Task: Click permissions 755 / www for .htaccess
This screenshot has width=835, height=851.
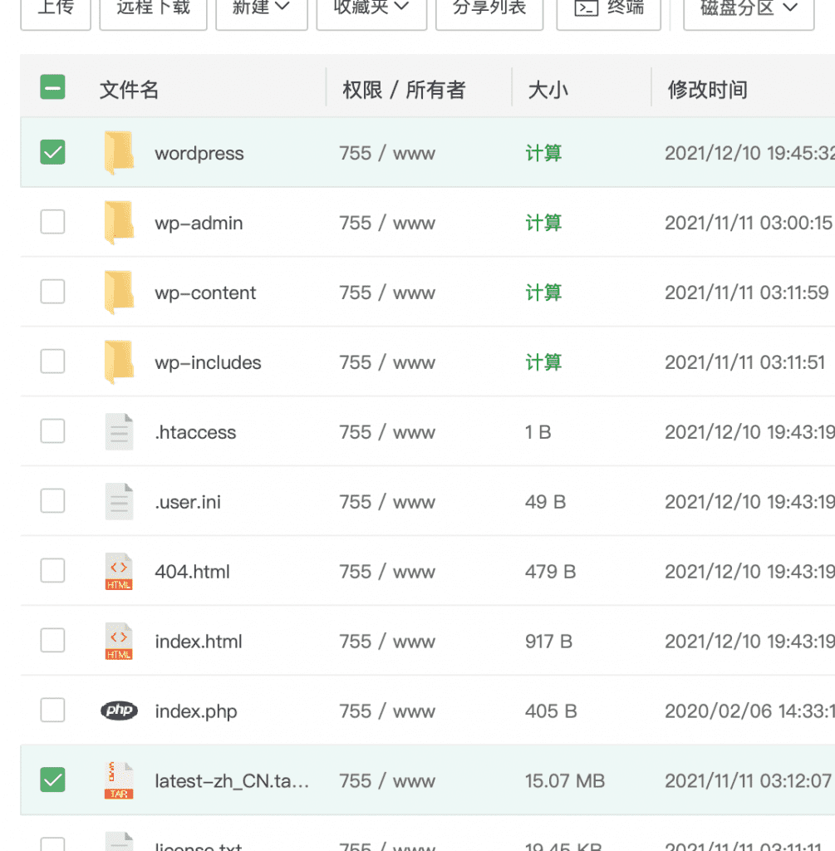Action: coord(387,432)
